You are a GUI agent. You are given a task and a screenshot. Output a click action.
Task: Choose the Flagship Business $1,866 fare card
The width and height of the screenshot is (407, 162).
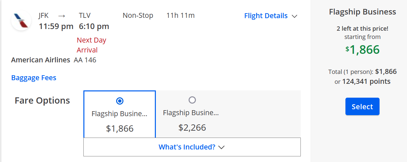(x=119, y=114)
